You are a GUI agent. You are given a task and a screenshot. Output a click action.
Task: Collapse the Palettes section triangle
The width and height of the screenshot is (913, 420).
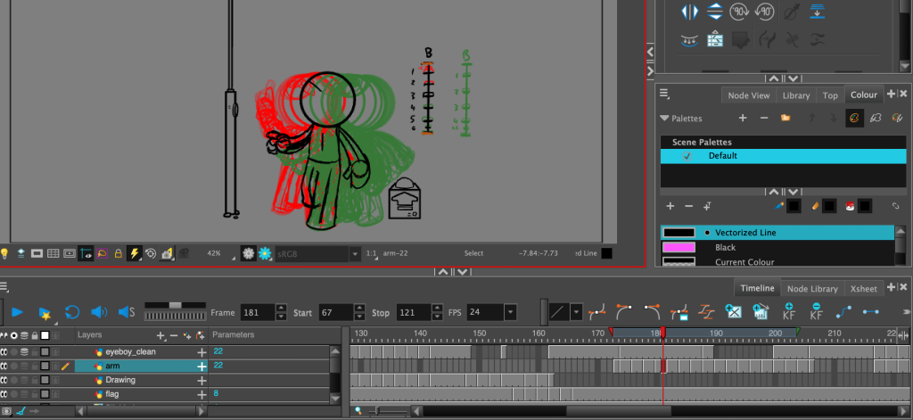[x=664, y=118]
